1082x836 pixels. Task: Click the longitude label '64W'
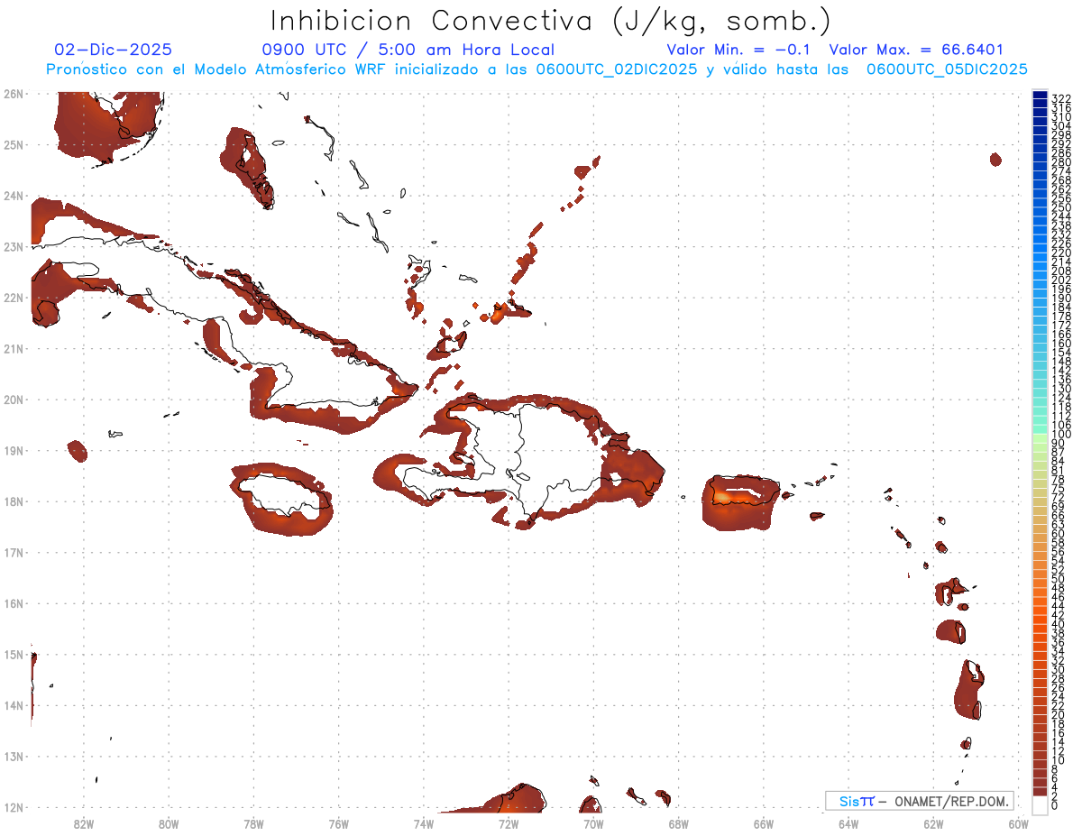click(848, 823)
